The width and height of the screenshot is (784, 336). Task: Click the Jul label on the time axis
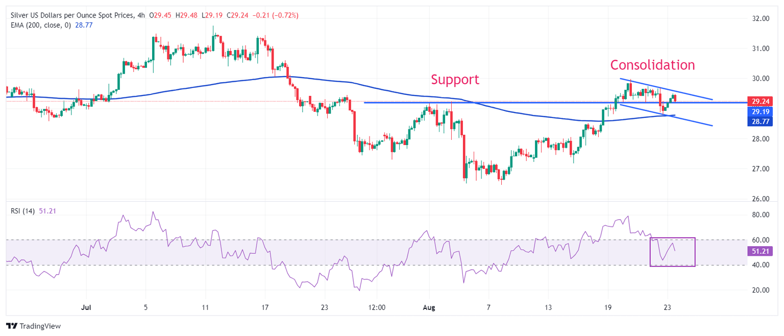click(x=86, y=308)
